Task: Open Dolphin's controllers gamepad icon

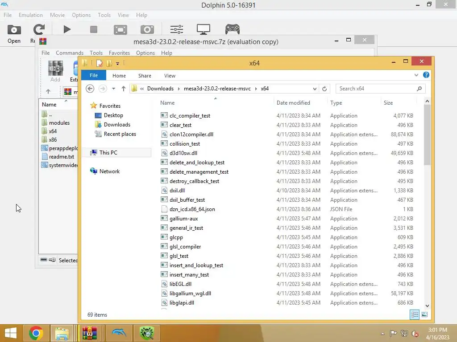Action: [232, 29]
